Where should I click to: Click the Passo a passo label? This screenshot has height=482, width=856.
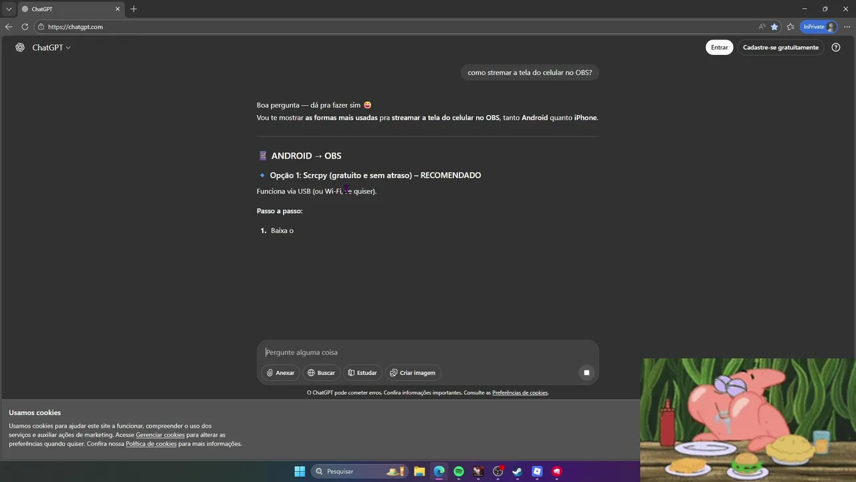pos(280,211)
